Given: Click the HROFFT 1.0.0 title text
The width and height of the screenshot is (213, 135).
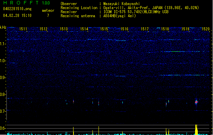Looking at the screenshot, I should [x=26, y=3].
